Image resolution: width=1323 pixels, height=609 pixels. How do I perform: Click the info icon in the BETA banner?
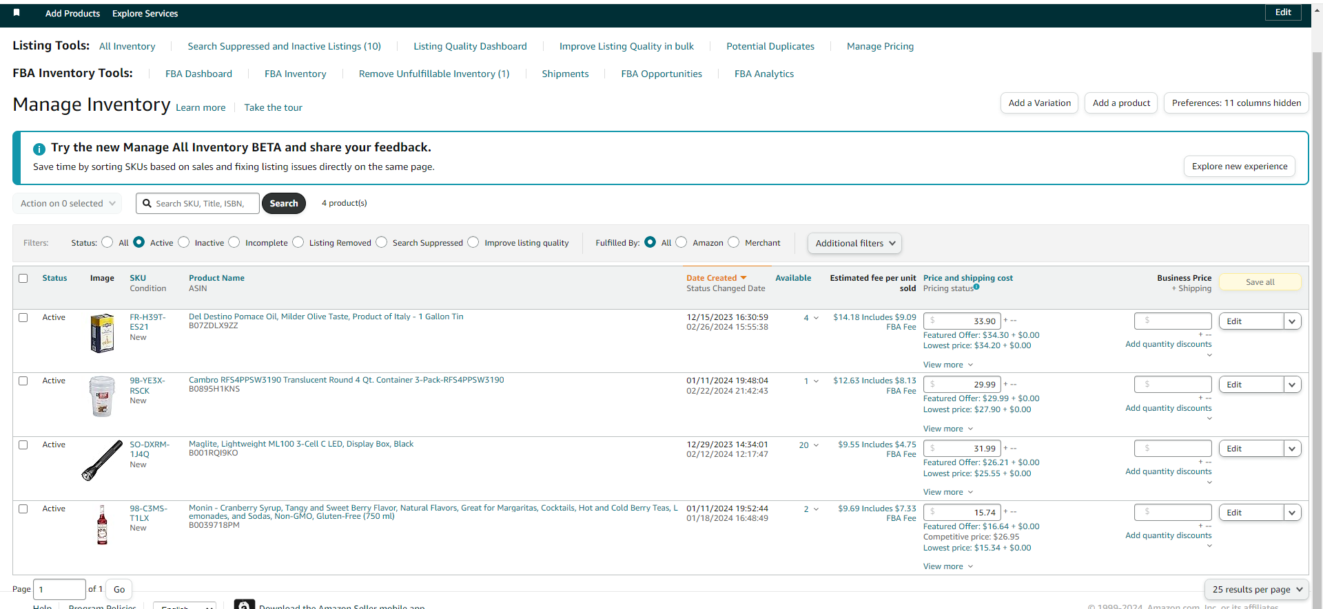[39, 149]
